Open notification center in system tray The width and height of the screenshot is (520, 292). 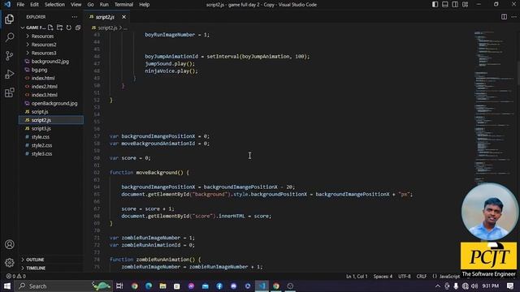(510, 286)
